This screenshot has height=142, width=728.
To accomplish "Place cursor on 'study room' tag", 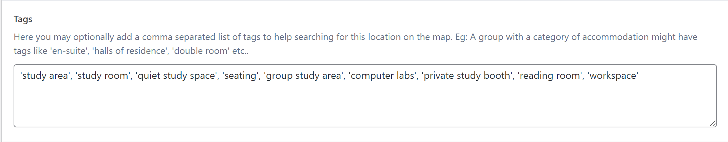I will 103,76.
